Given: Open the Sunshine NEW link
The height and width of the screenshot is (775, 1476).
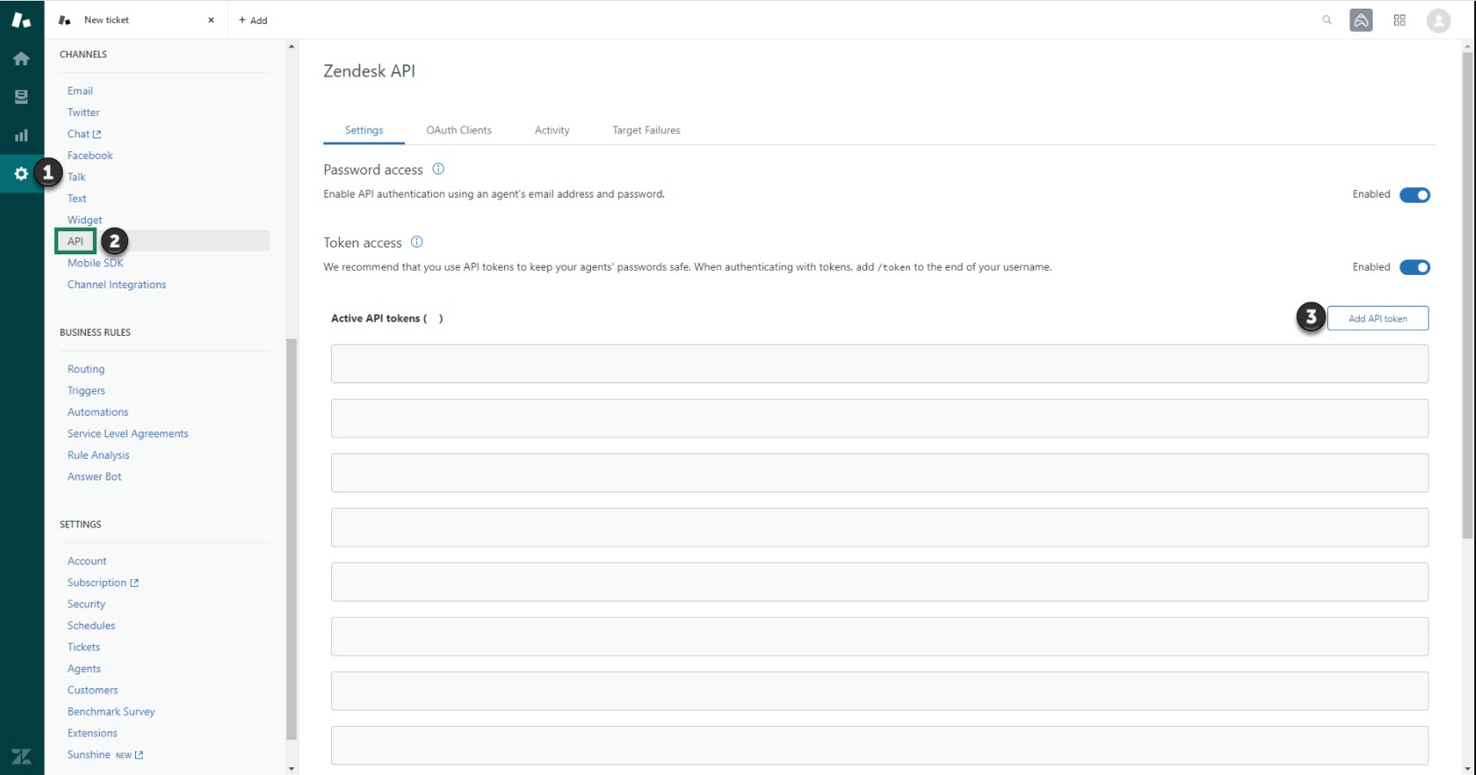Looking at the screenshot, I should tap(105, 754).
